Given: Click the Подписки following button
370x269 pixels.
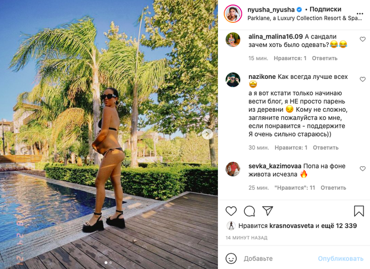Looking at the screenshot, I should (x=325, y=10).
